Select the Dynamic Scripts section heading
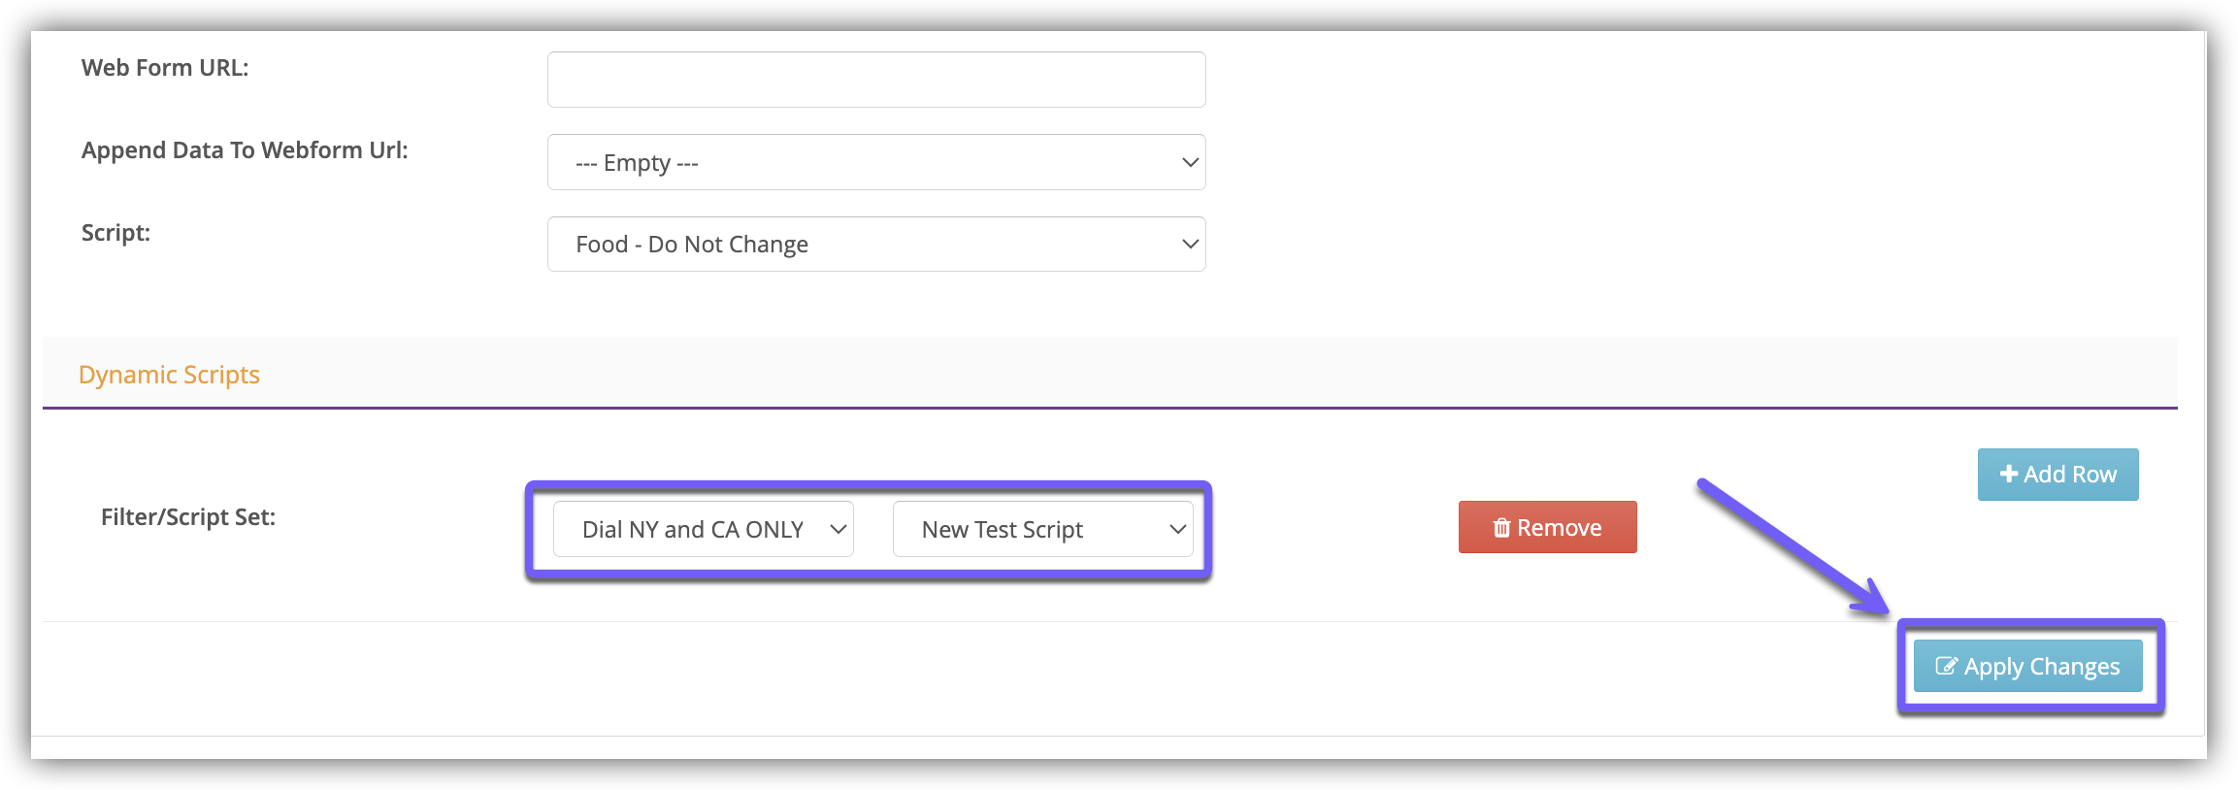 point(169,375)
